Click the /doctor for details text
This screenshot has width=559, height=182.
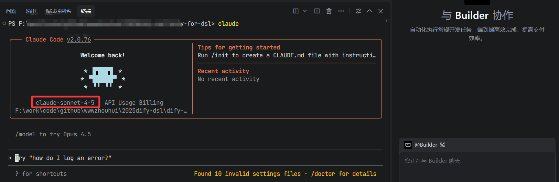344,174
